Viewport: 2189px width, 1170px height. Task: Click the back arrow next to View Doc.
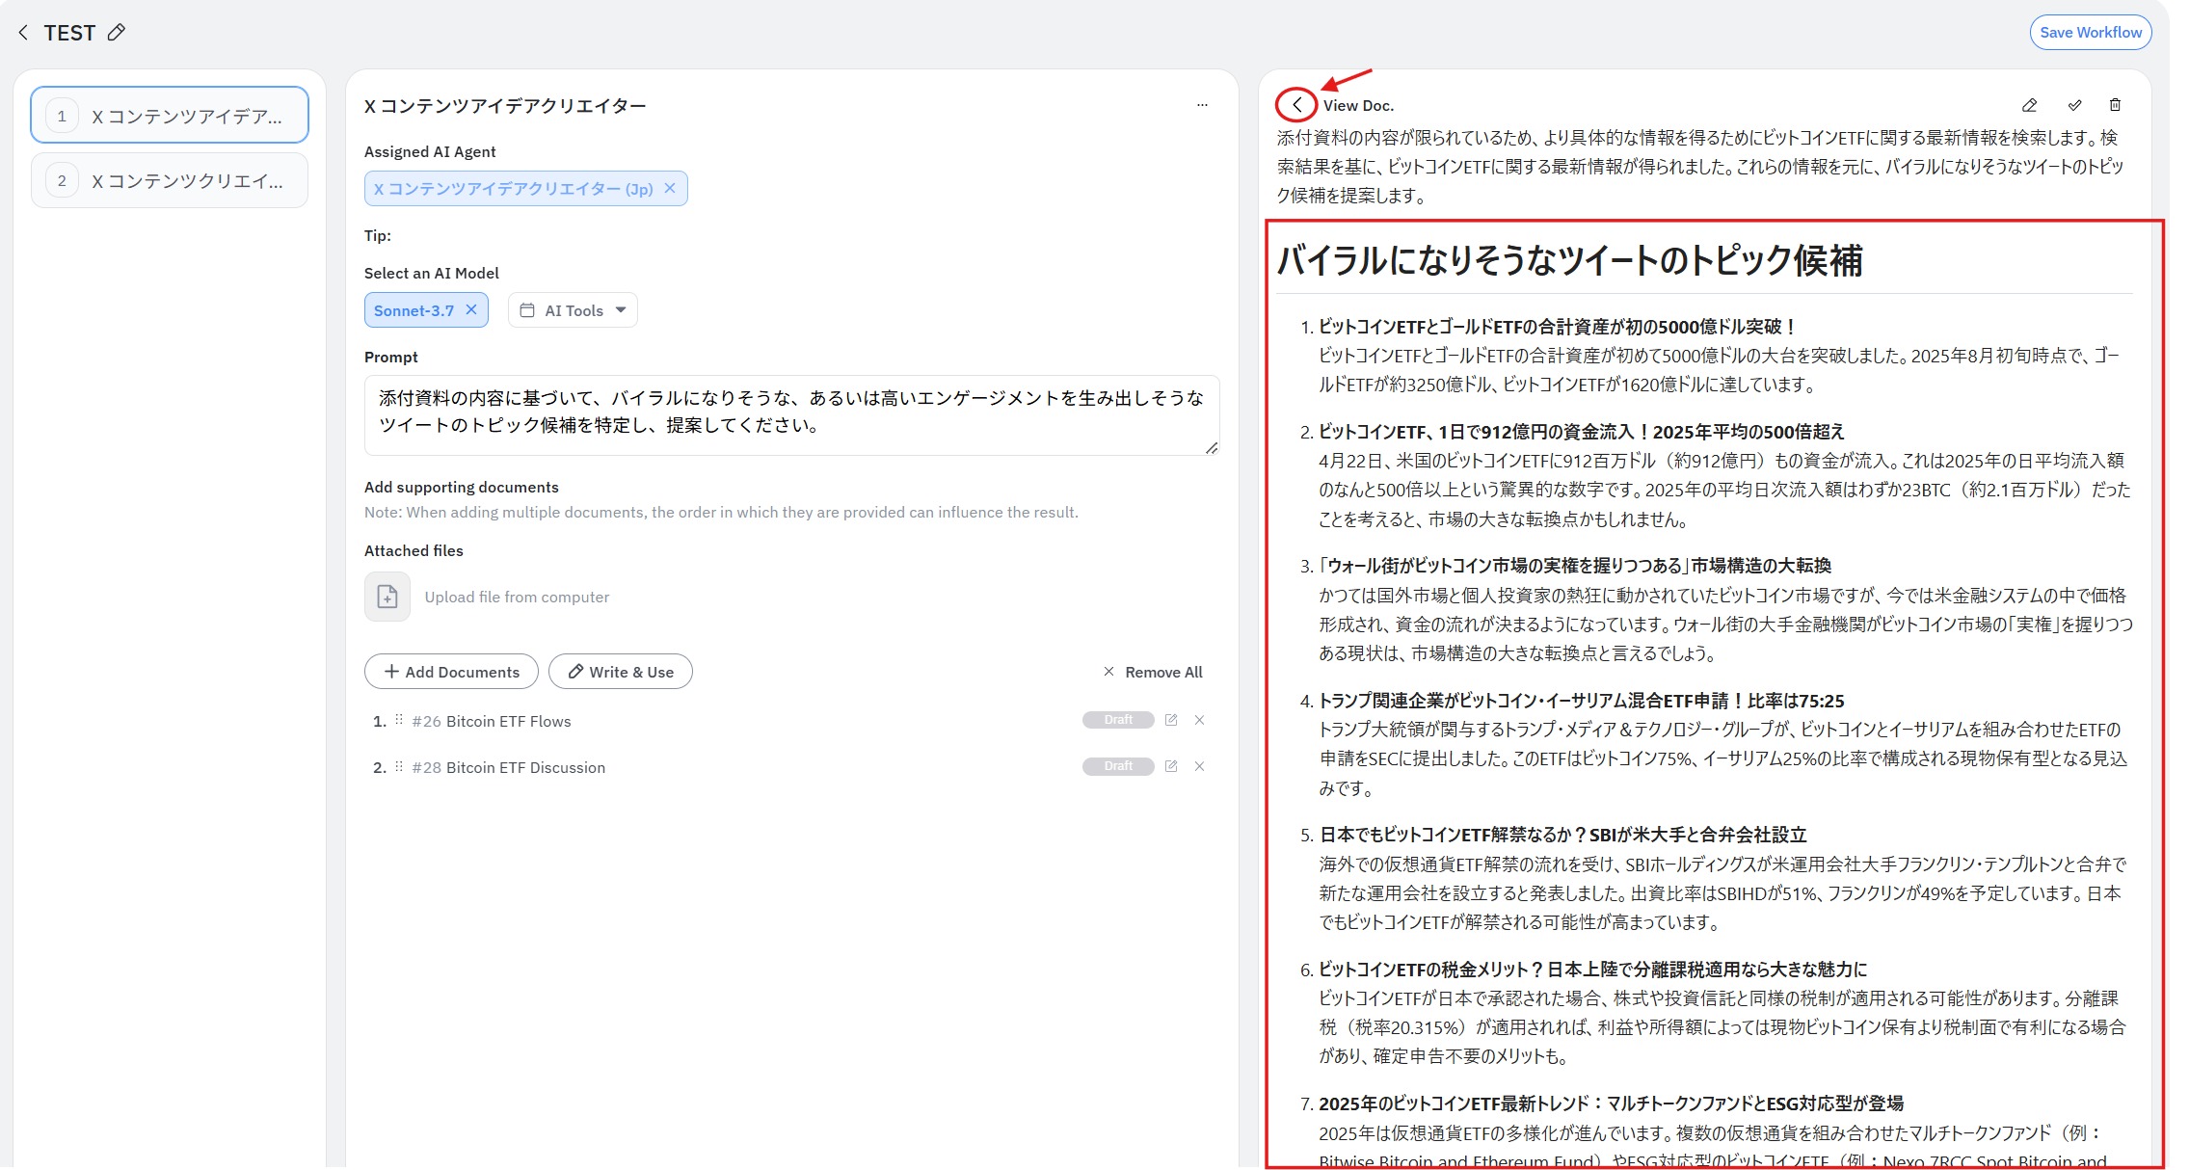tap(1296, 105)
